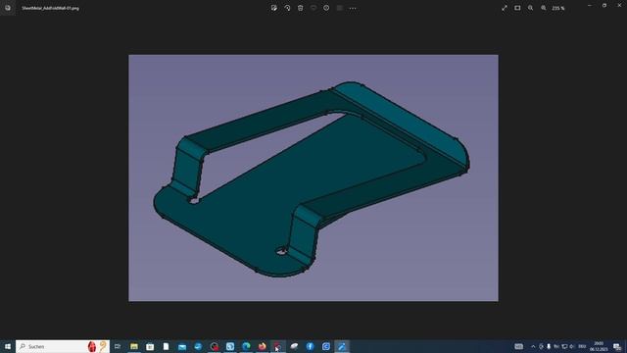This screenshot has width=627, height=353.
Task: Open the touch keyboard tray icon
Action: pos(518,346)
